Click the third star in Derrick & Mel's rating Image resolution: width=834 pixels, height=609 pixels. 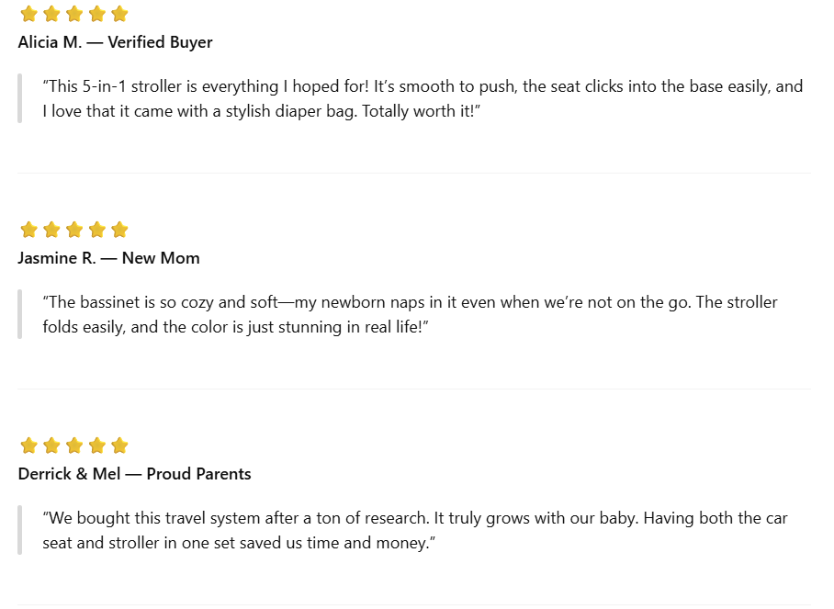(73, 445)
